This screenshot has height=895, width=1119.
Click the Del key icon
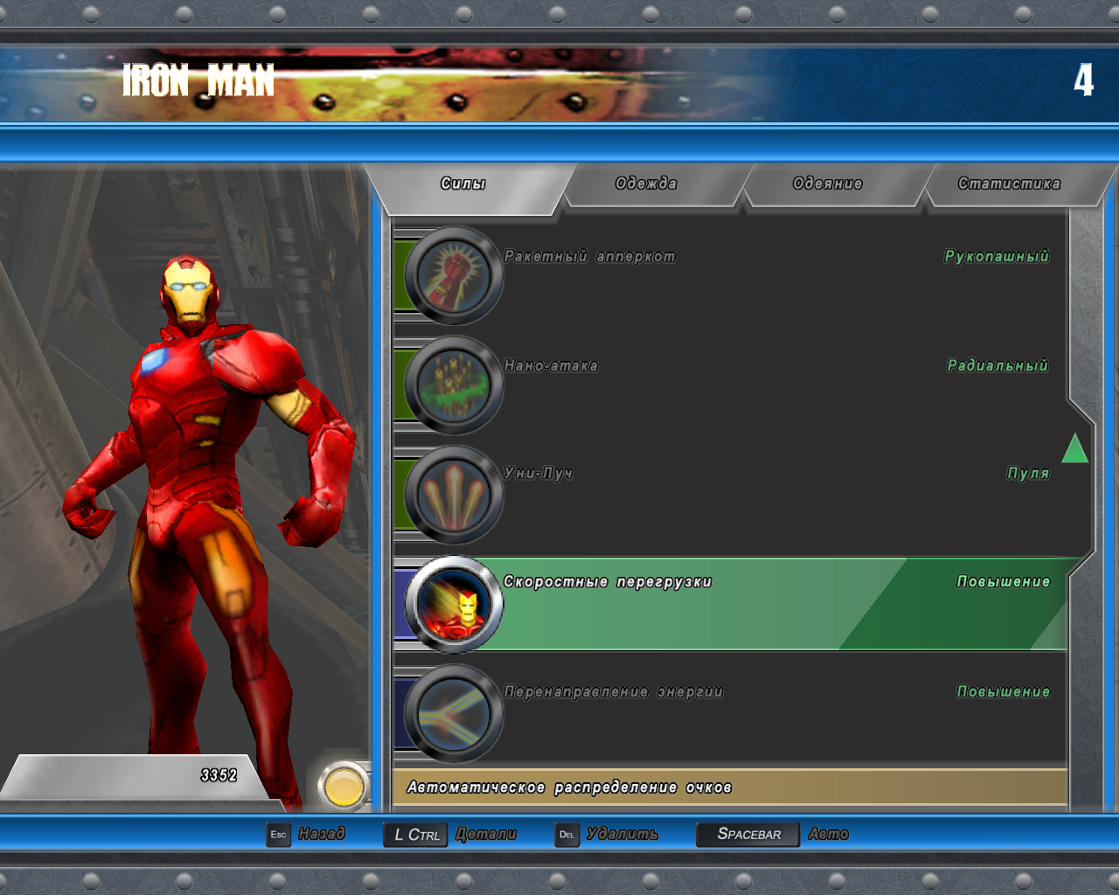pyautogui.click(x=566, y=835)
